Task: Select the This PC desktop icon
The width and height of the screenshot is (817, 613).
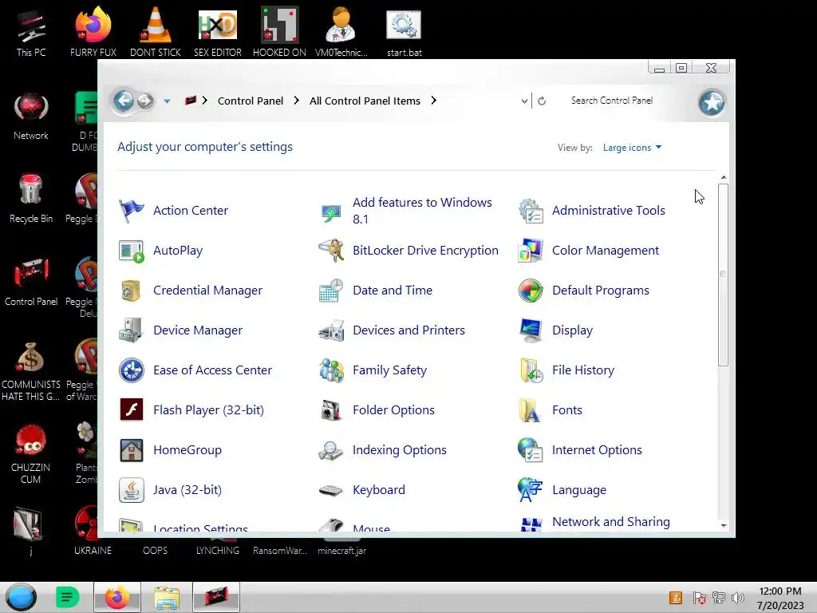Action: coord(31,33)
